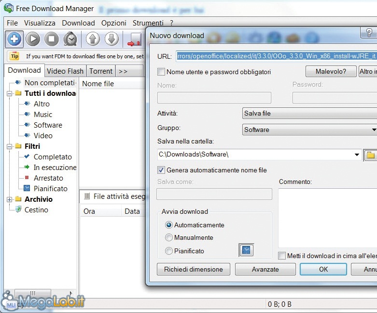
Task: Open the Download menu
Action: click(78, 23)
